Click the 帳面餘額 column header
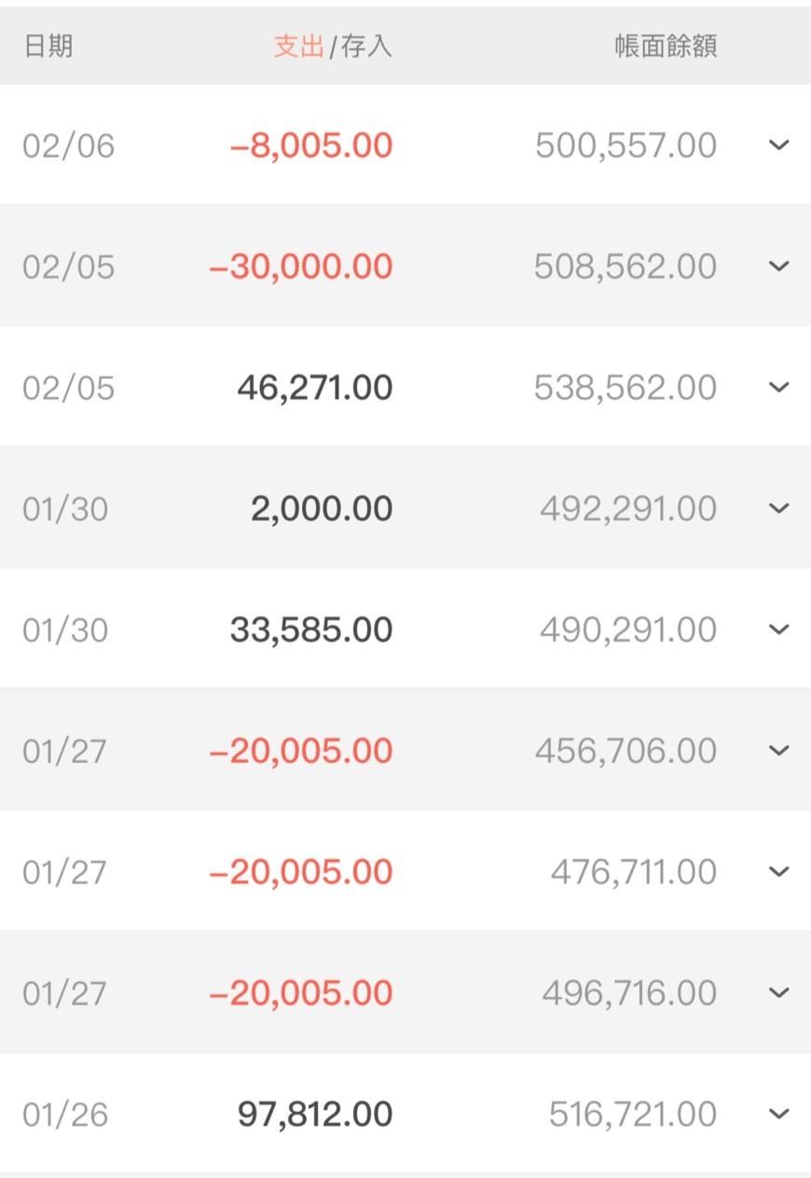811x1178 pixels. [666, 47]
